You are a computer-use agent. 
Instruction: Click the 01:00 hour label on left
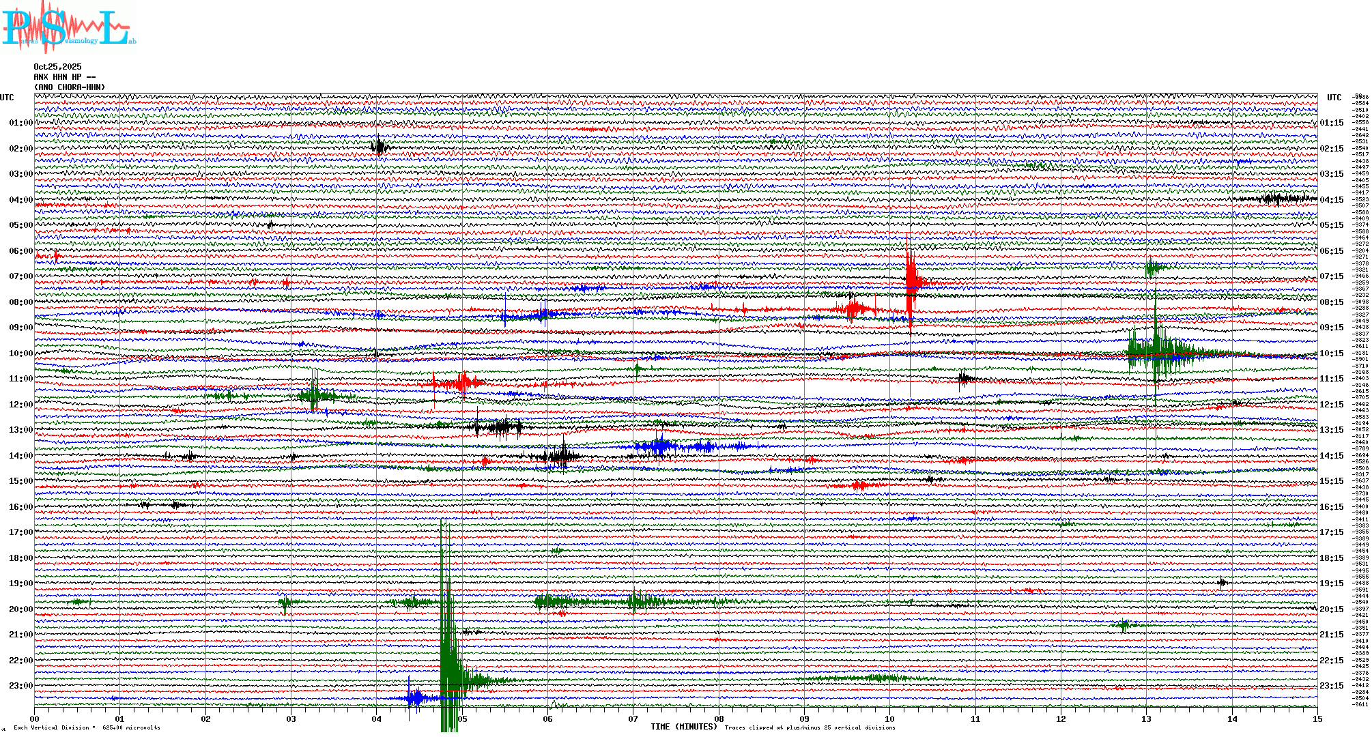pos(20,123)
